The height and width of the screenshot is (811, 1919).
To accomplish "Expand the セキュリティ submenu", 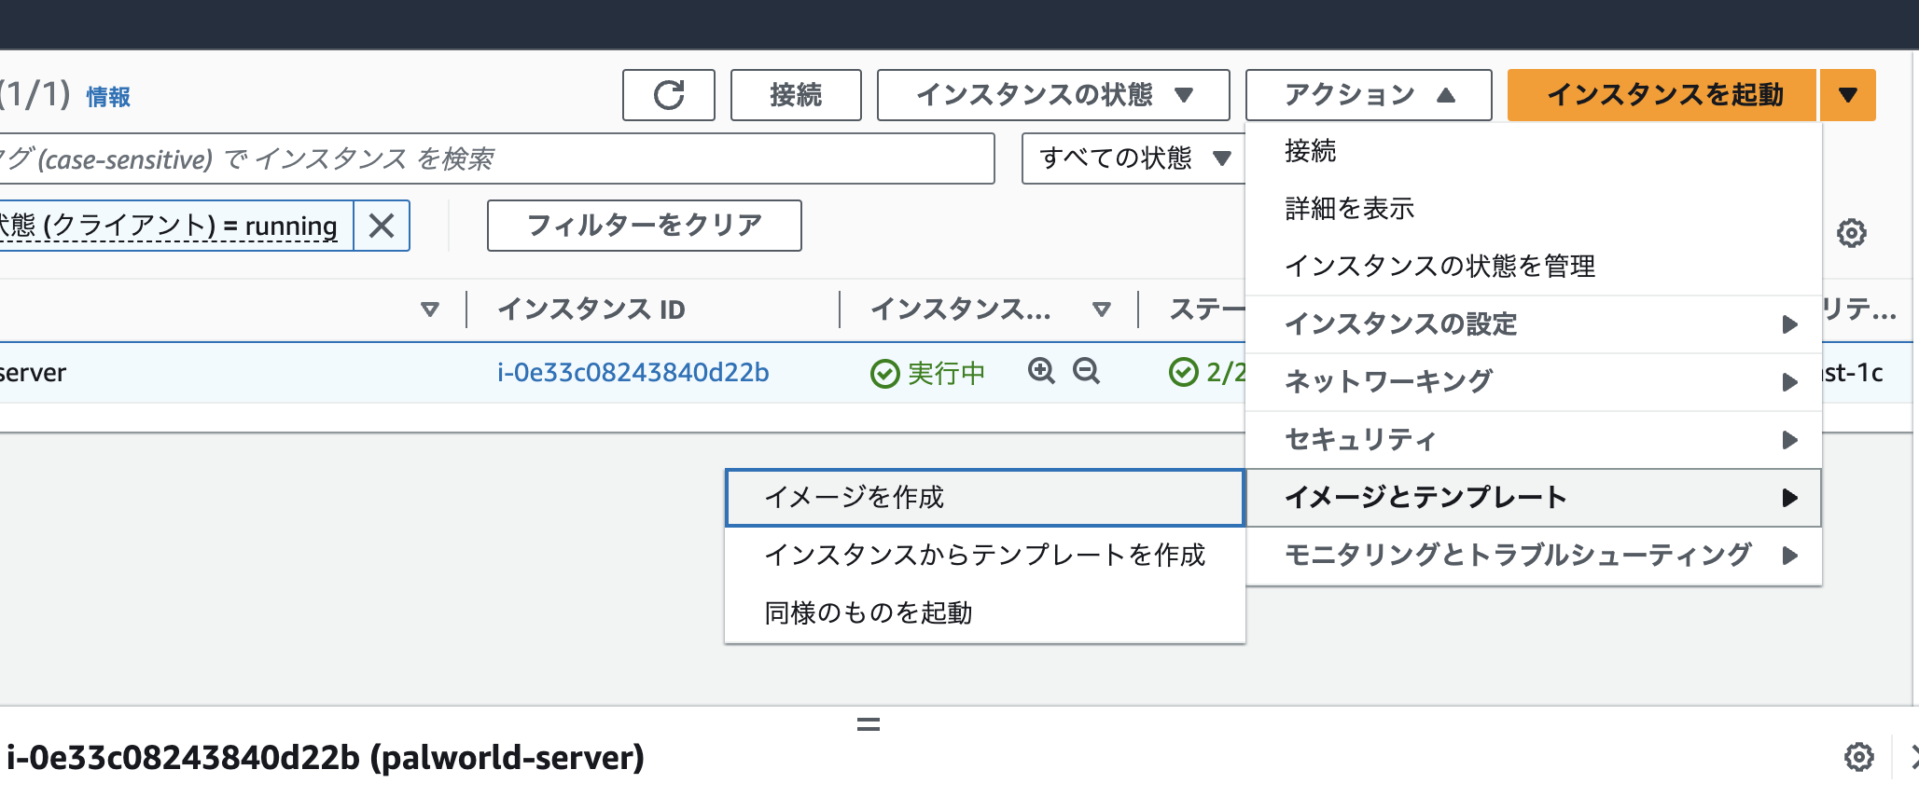I will (1533, 440).
